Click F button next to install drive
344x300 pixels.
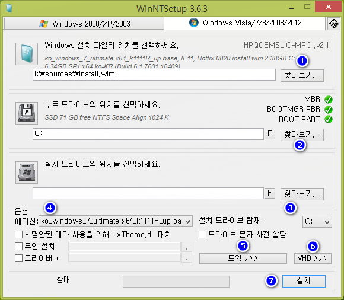[x=270, y=193]
